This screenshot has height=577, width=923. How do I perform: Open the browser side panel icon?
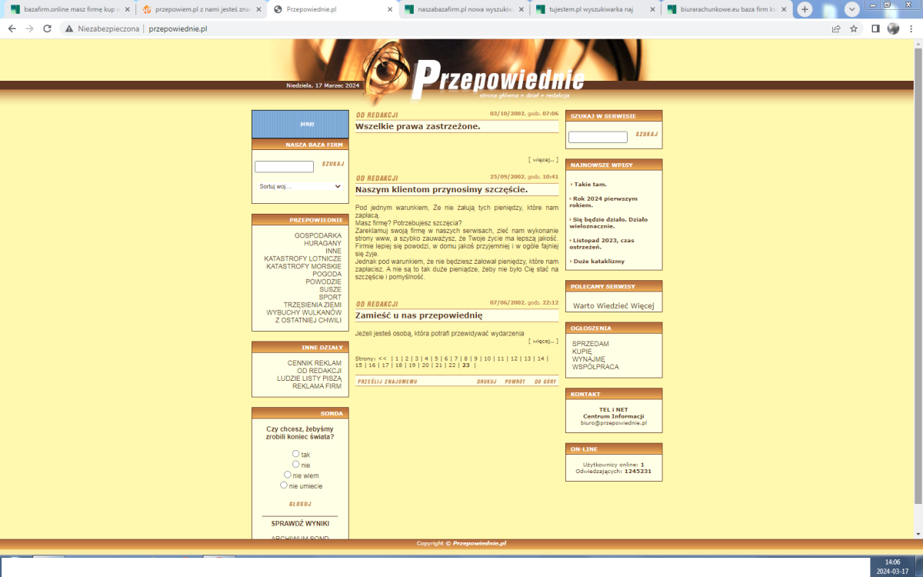875,28
